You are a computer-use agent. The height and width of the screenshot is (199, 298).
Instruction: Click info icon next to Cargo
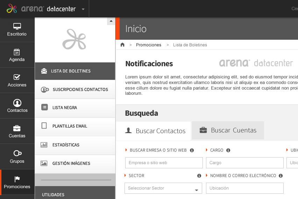point(228,151)
